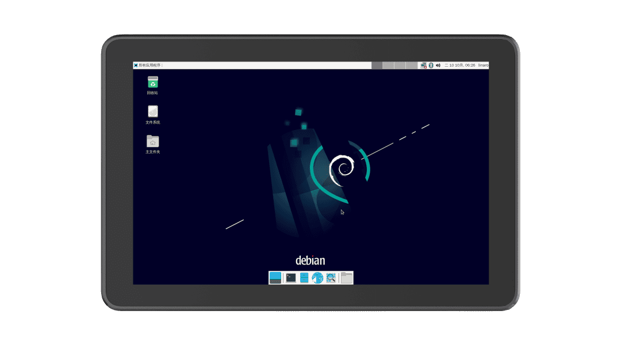Screen dimensions: 621x349
Task: Expand the folder directory menu in dock
Action: click(346, 278)
